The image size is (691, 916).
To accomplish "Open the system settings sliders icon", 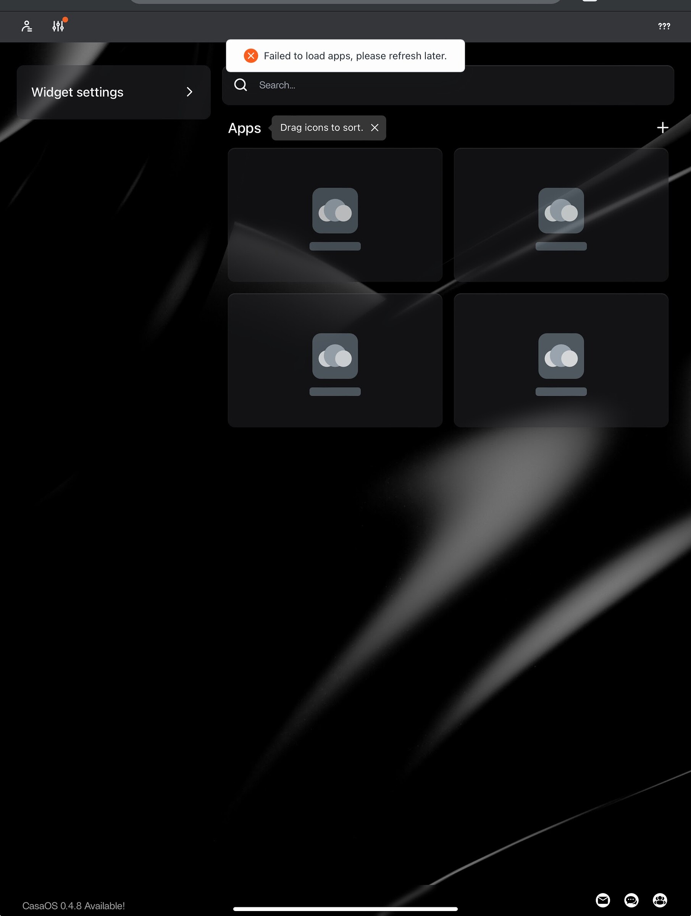I will pyautogui.click(x=58, y=26).
